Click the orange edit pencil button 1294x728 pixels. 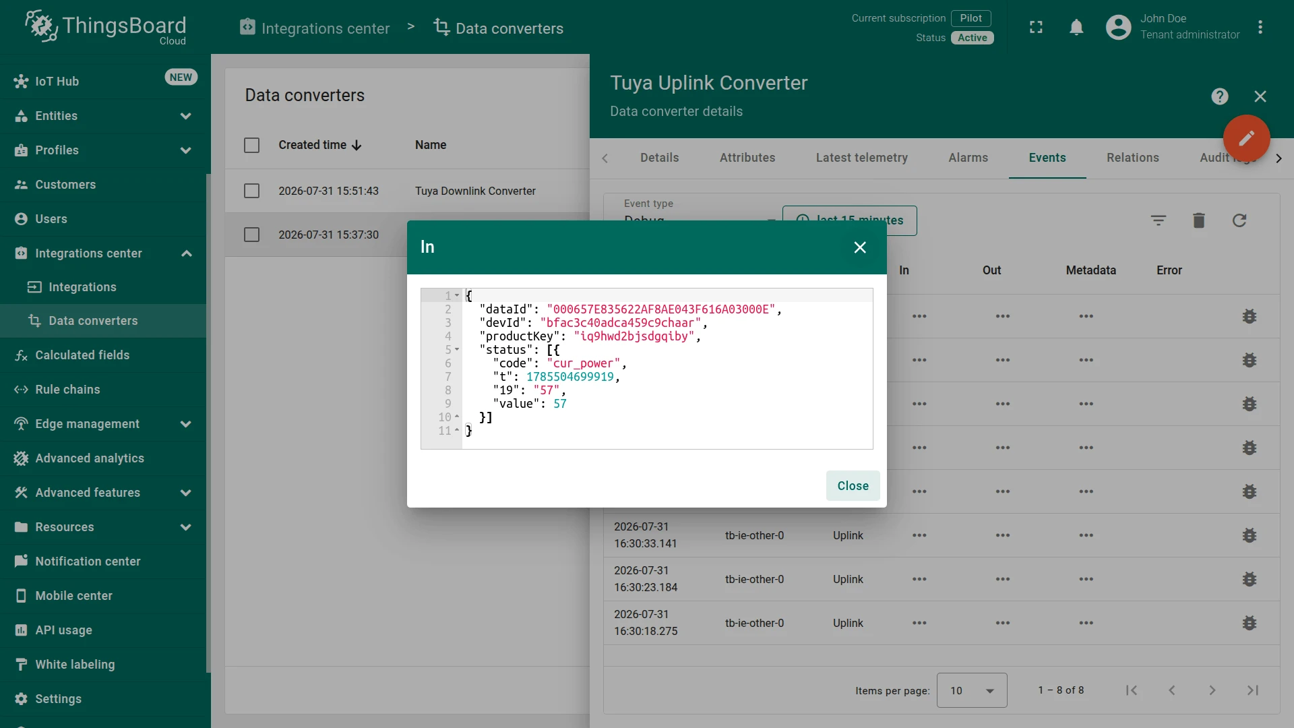[1246, 138]
